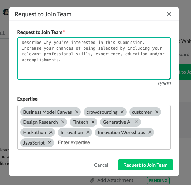Screen dimensions: 191x185
Task: Click the user avatar behind the dialog
Action: [x=6, y=12]
